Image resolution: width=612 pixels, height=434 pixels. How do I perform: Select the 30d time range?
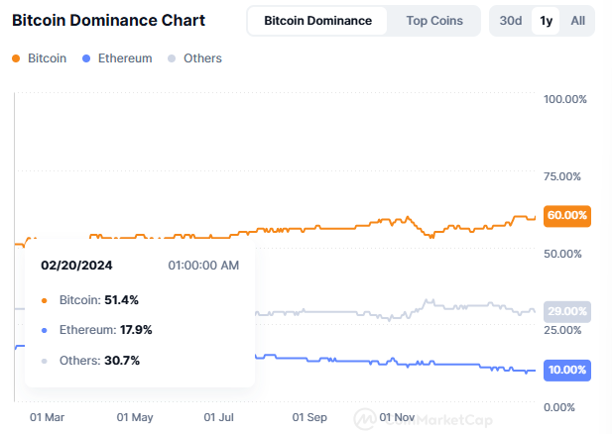click(x=511, y=21)
